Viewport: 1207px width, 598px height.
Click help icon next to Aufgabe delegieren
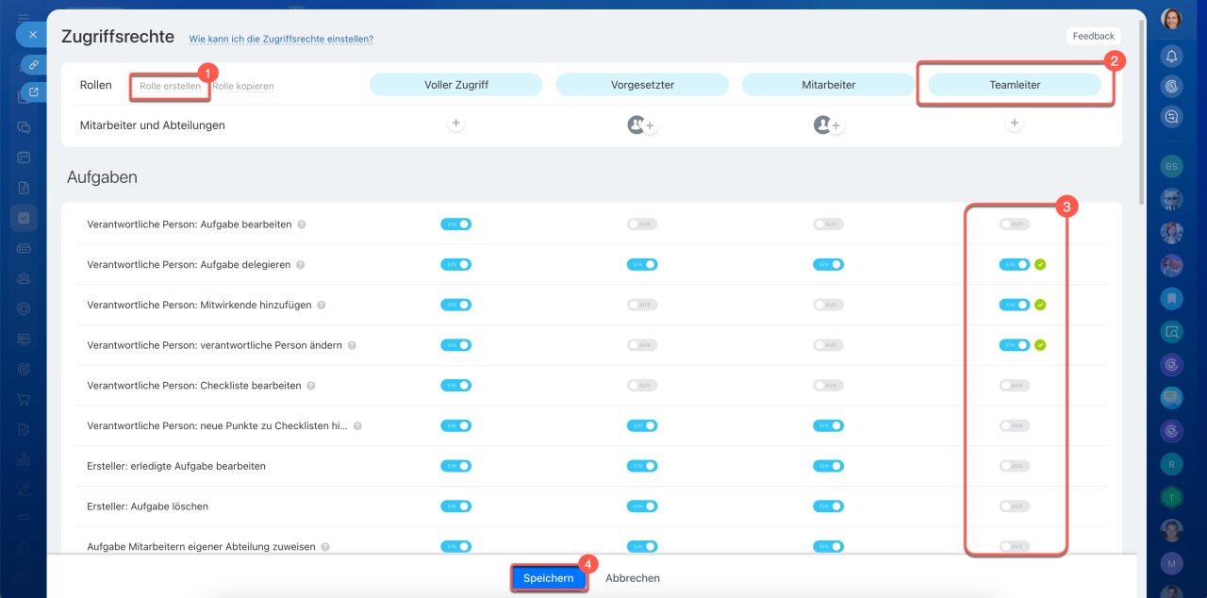click(x=302, y=266)
